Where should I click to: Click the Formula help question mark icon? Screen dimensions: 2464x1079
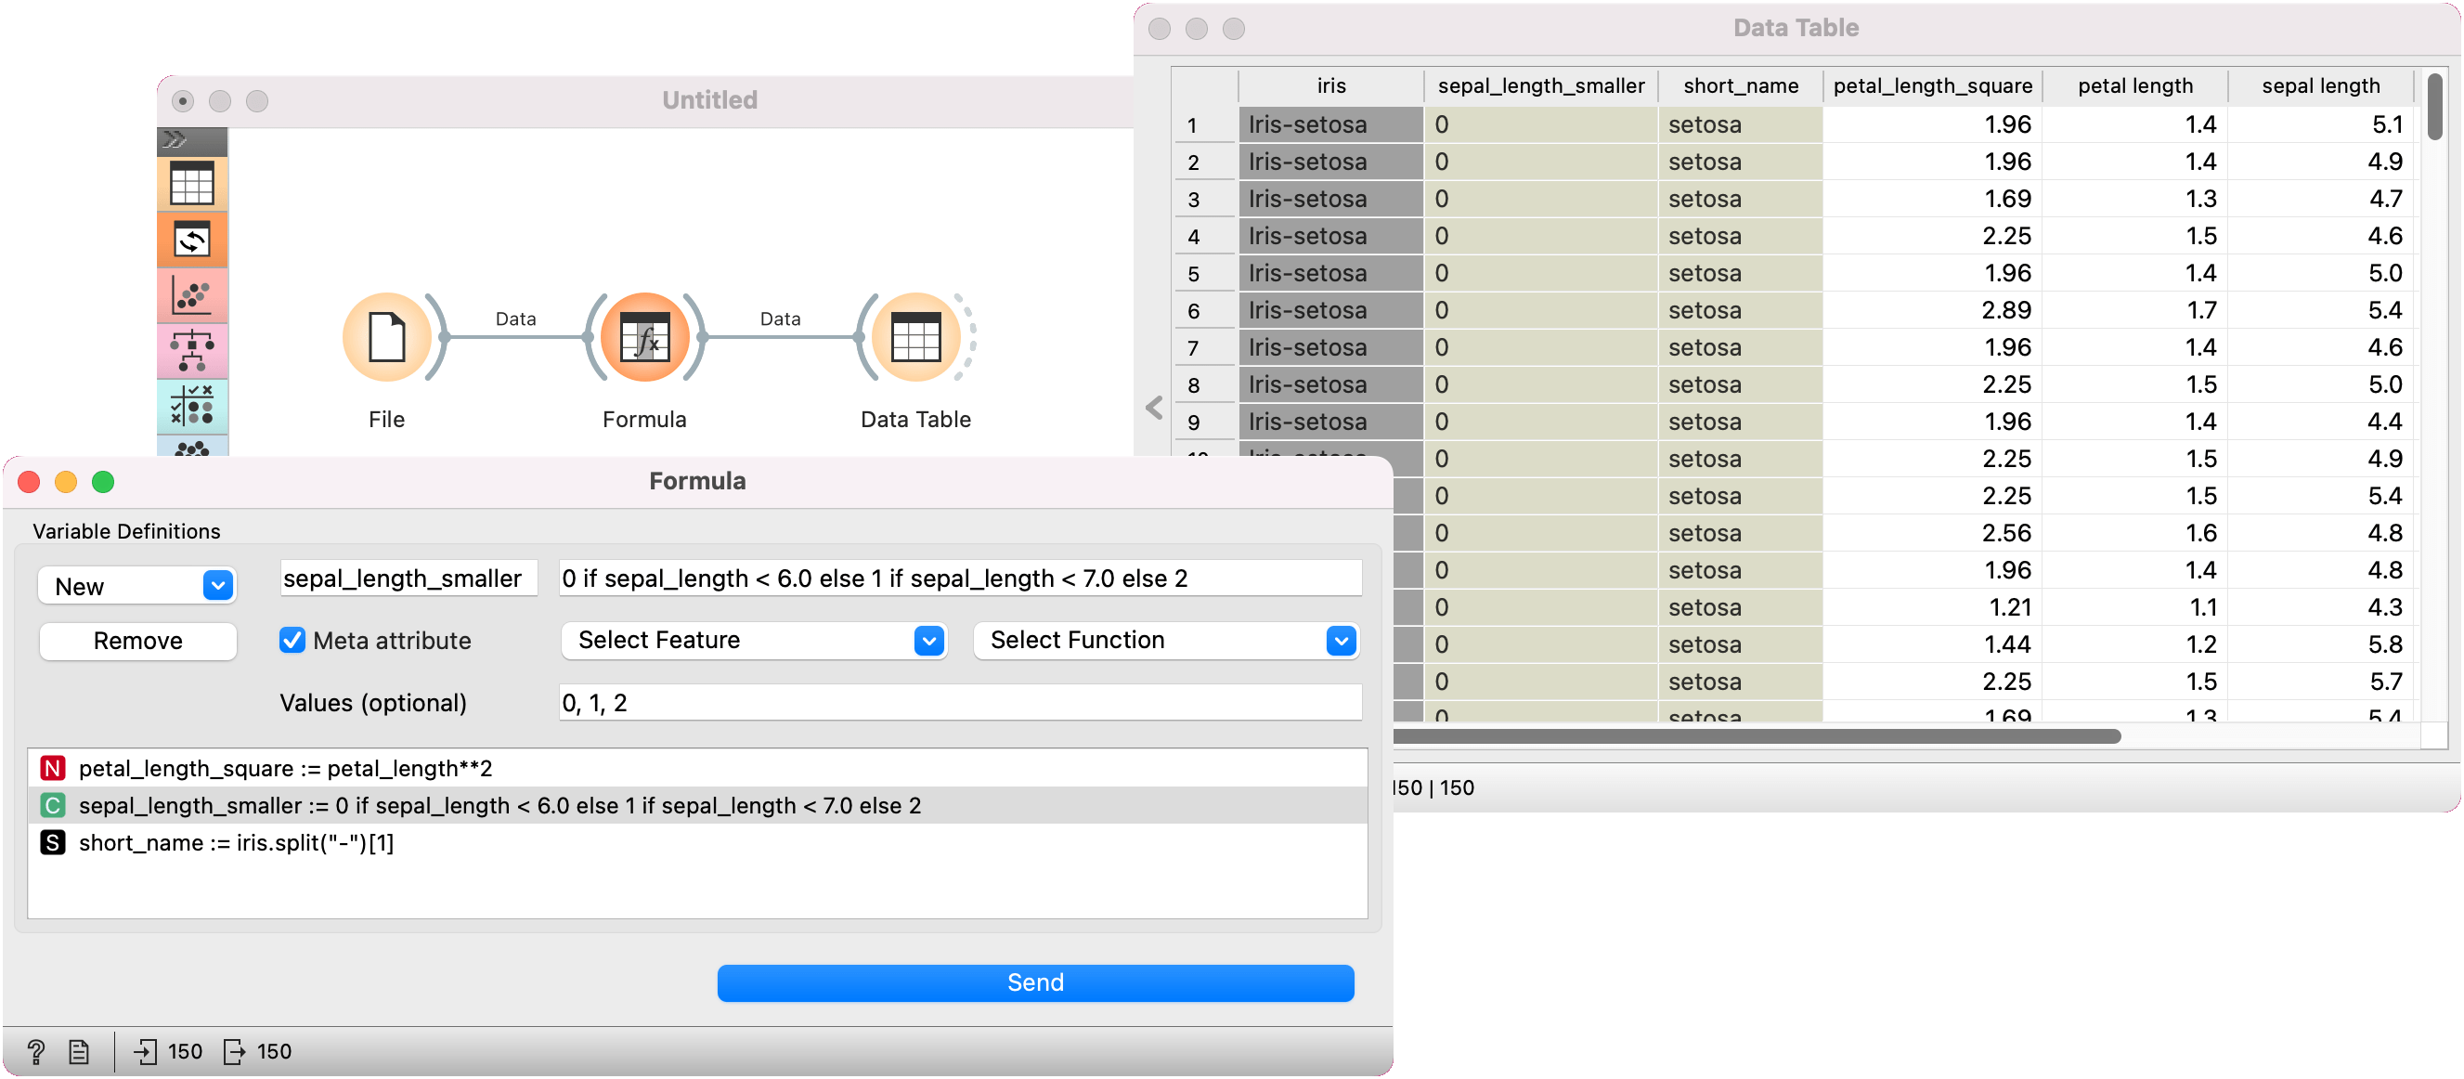pos(35,1051)
